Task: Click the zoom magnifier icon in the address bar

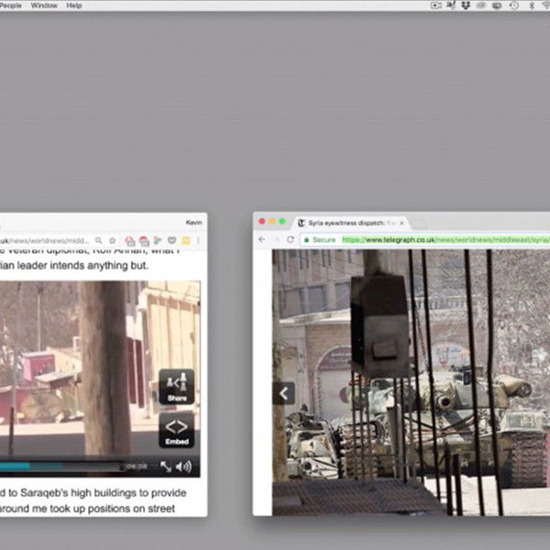Action: (x=98, y=240)
